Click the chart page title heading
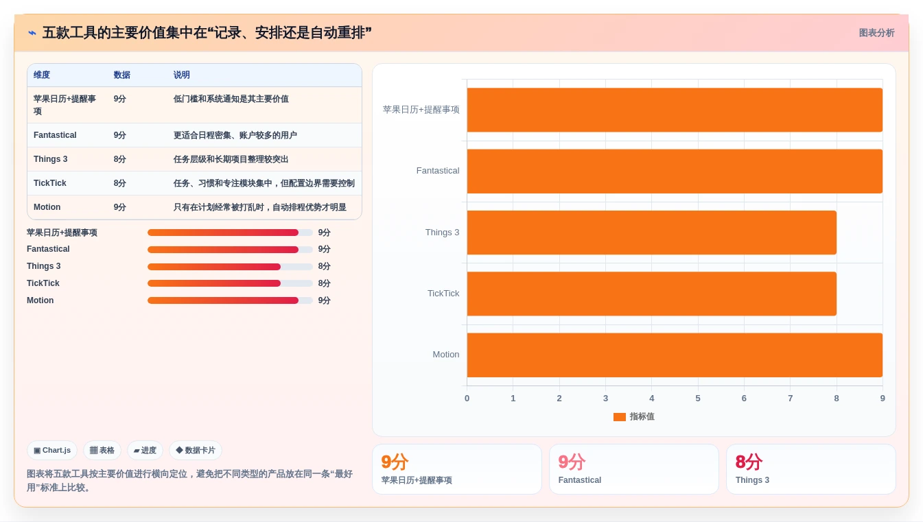The width and height of the screenshot is (923, 522). 207,33
